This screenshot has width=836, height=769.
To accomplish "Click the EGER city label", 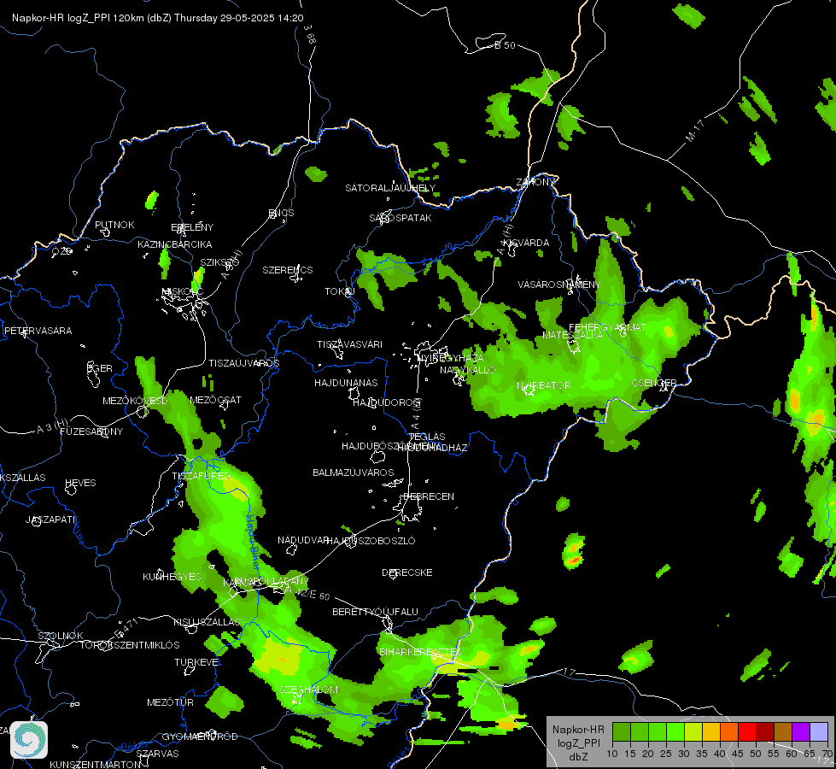I will (x=100, y=368).
